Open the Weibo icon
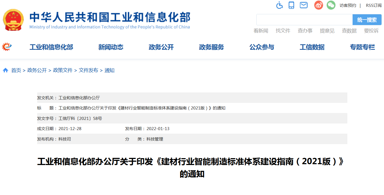384x195 pixels. point(318,5)
